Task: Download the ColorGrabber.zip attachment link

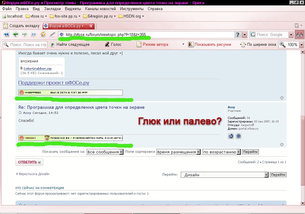Action: pyautogui.click(x=38, y=68)
